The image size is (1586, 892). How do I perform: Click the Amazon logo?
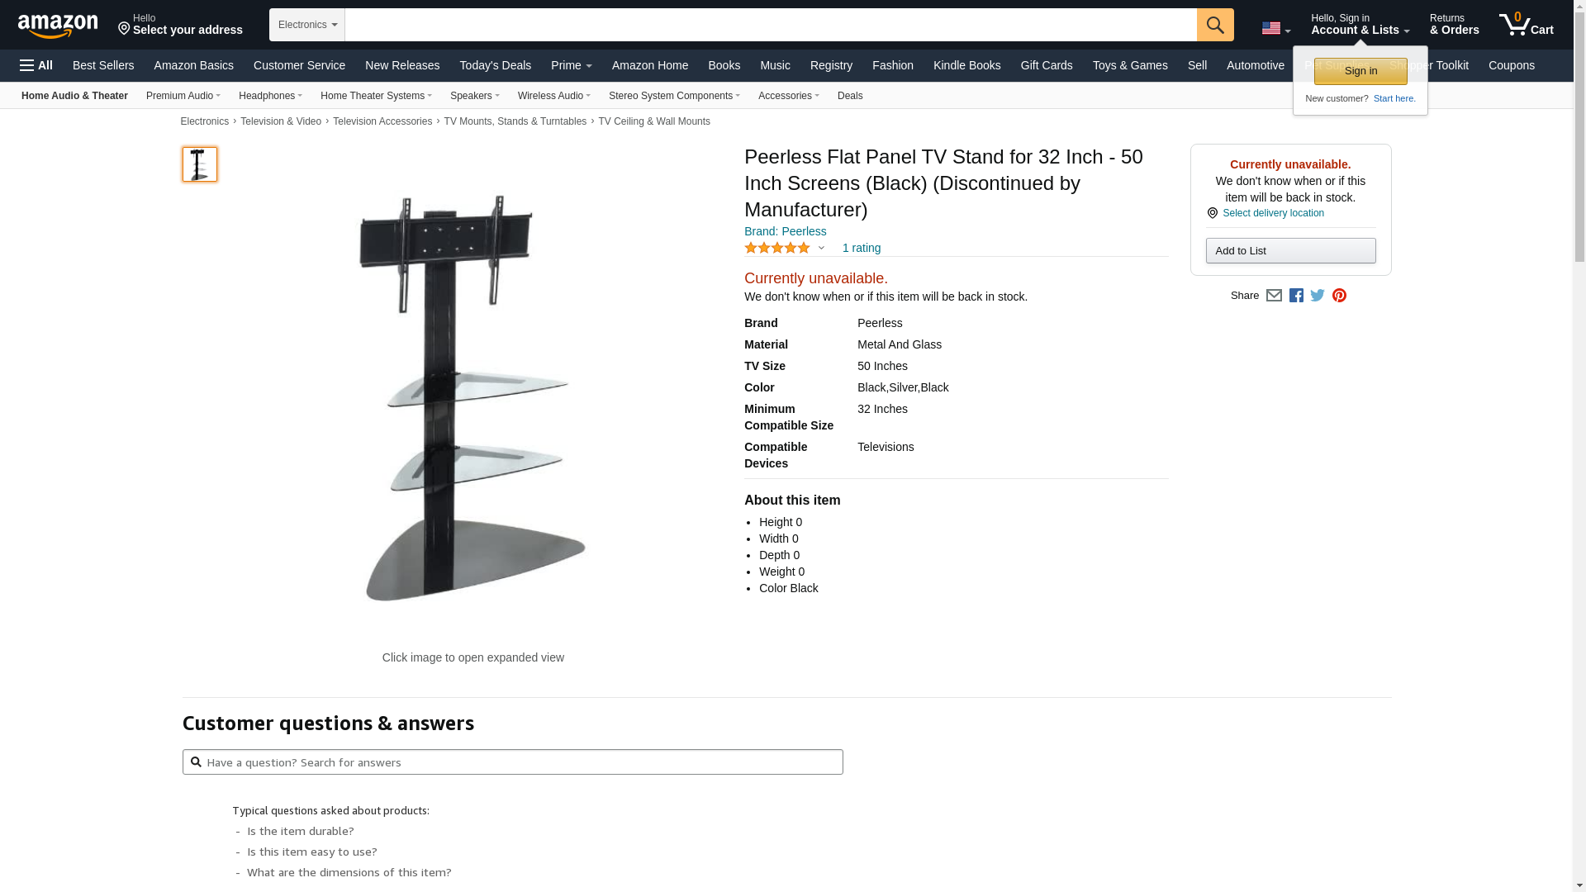[58, 26]
